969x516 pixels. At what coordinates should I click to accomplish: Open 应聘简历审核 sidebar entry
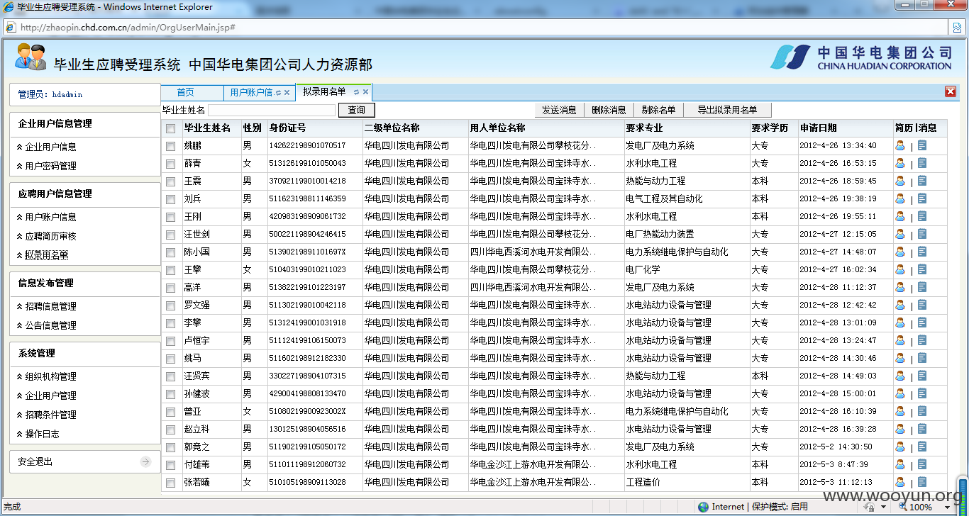50,236
